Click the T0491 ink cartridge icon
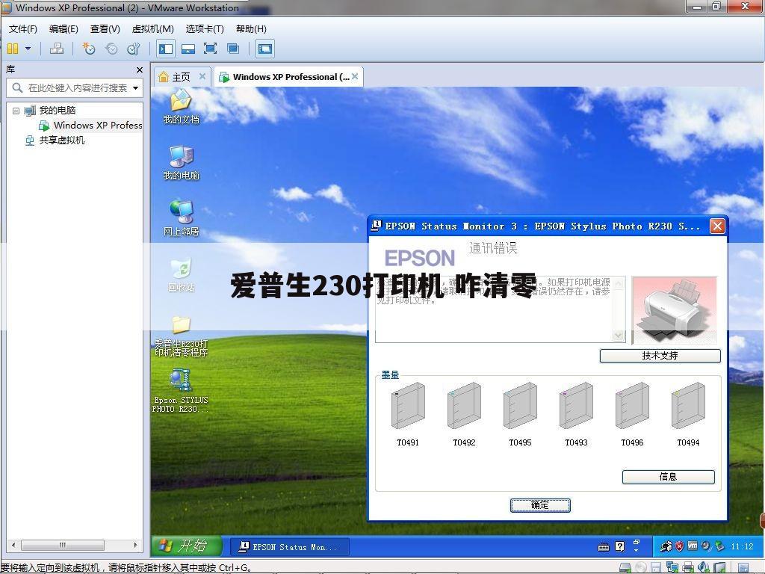This screenshot has width=765, height=574. (x=408, y=406)
